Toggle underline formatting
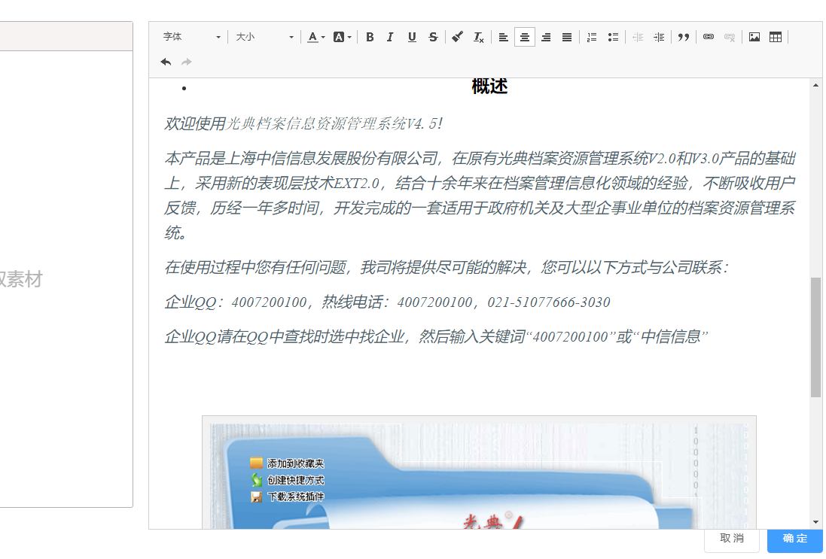Screen dimensions: 826x559 [x=412, y=37]
